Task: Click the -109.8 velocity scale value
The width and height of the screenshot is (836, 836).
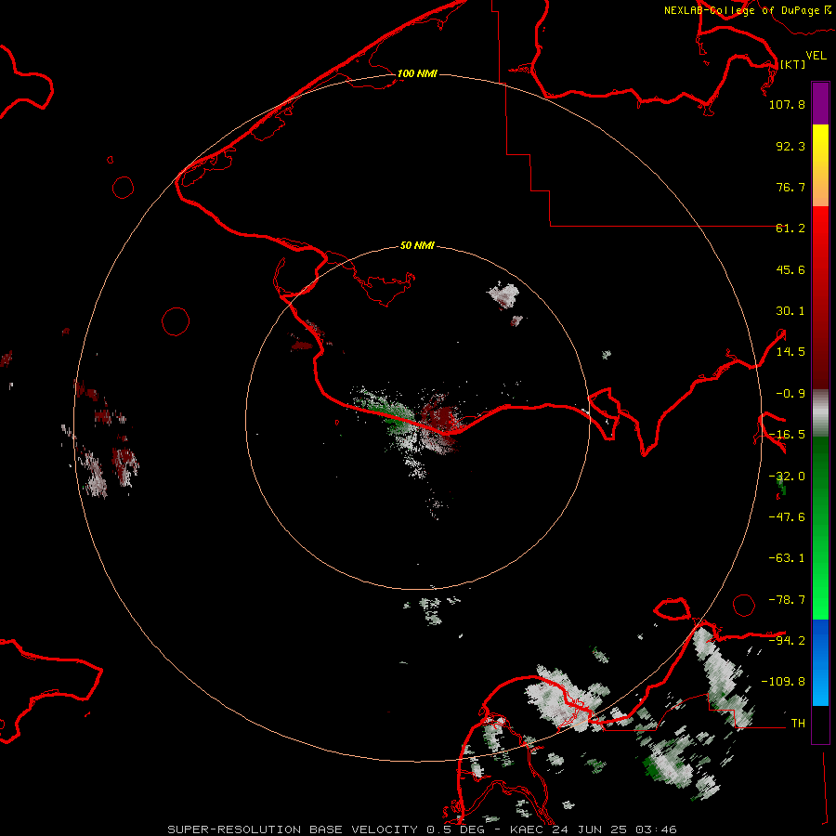Action: click(783, 682)
